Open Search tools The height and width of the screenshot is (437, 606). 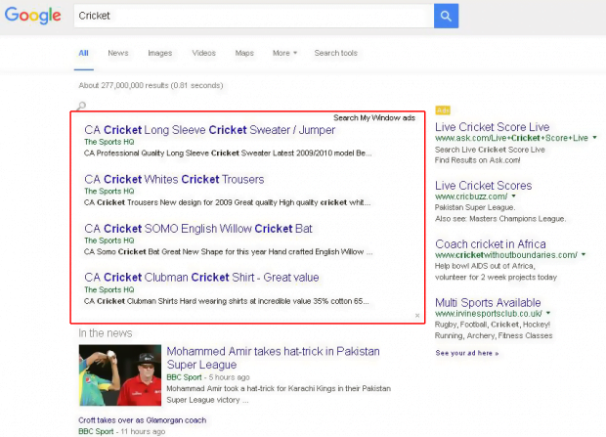(x=336, y=53)
